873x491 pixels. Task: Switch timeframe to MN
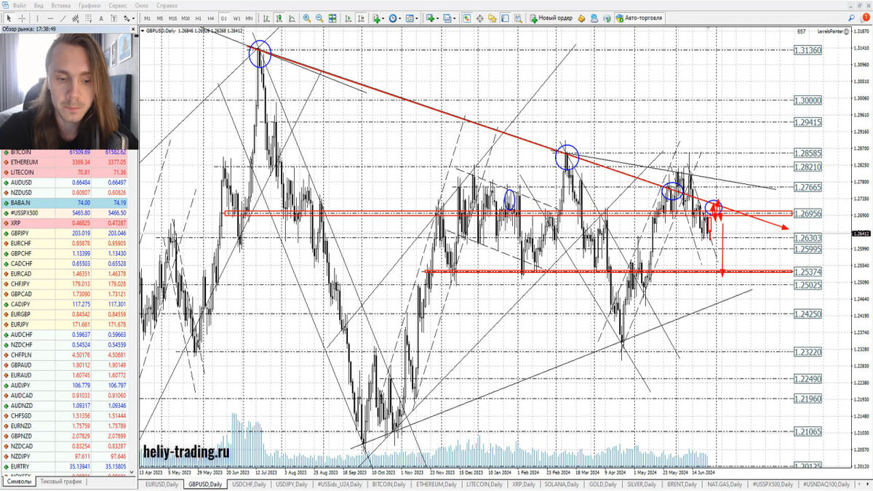tap(249, 17)
